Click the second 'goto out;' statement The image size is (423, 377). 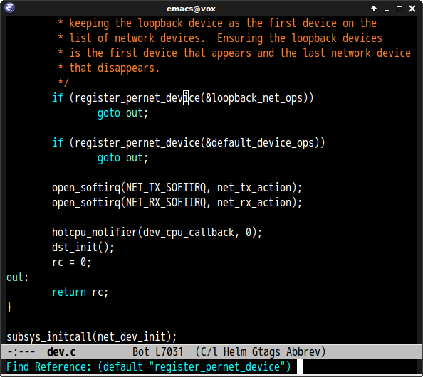point(122,158)
